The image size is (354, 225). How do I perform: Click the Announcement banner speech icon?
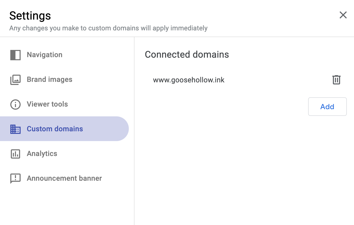click(x=15, y=178)
